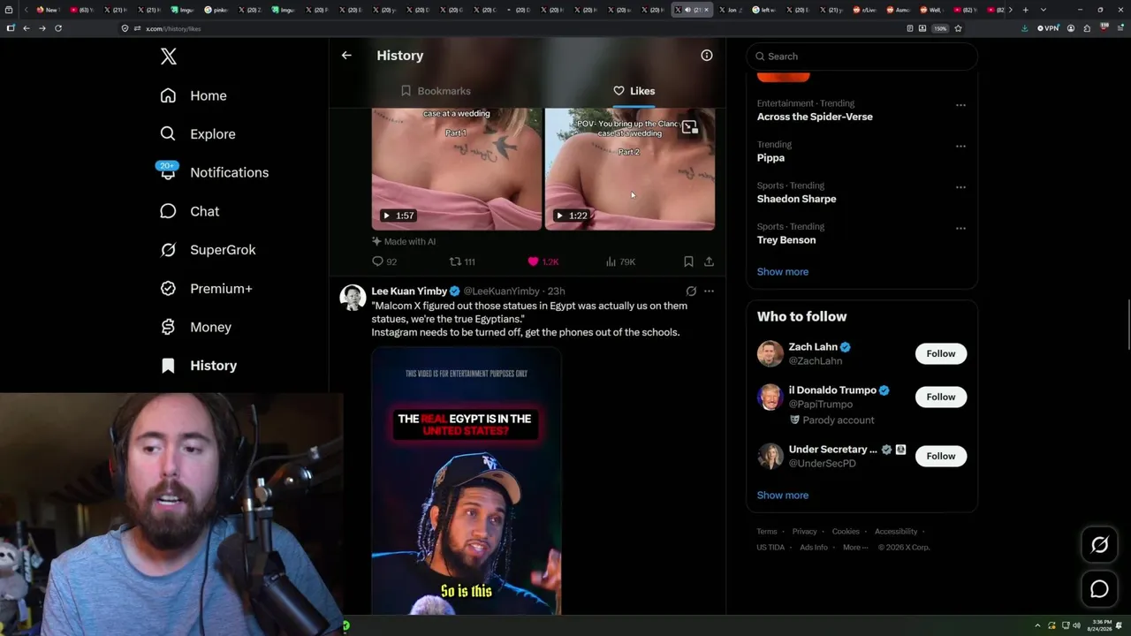This screenshot has height=636, width=1131.
Task: Open replies on the post with 92 comments
Action: (x=384, y=261)
